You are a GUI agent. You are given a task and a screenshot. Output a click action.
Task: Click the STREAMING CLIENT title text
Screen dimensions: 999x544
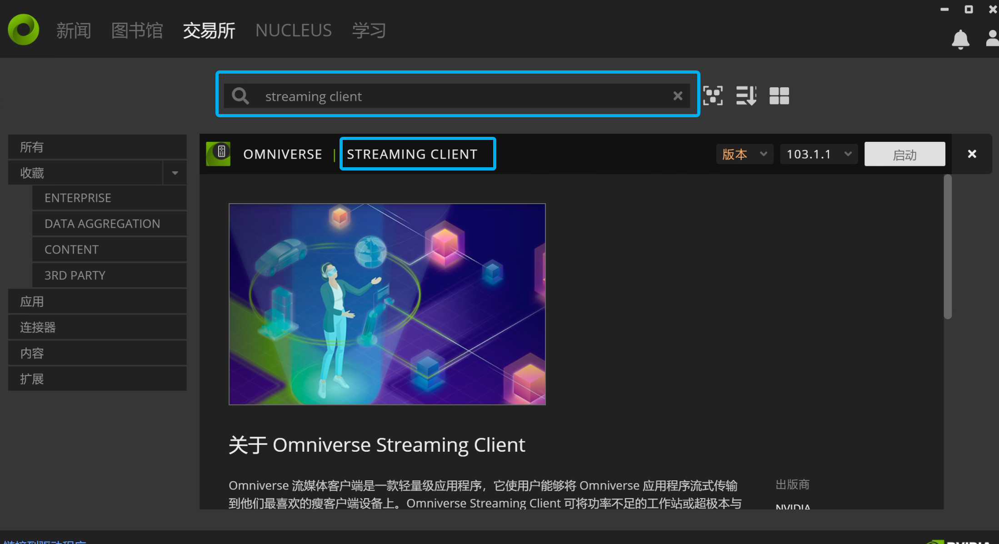coord(412,154)
